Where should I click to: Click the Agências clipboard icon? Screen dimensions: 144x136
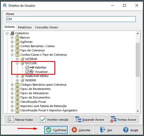point(17,42)
